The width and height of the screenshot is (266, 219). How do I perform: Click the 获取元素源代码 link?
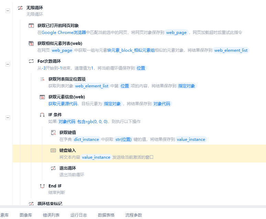point(63,104)
